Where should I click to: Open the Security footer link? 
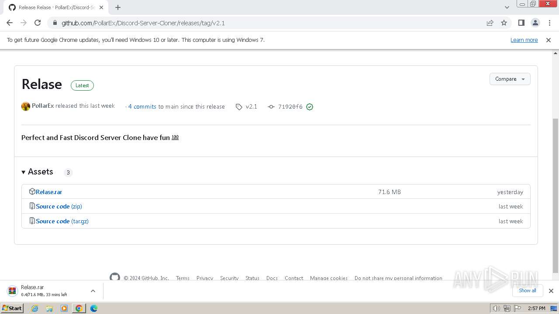229,278
